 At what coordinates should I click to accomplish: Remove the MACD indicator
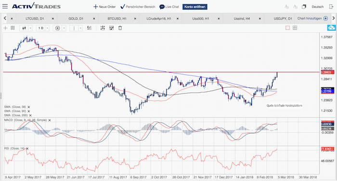click(50, 121)
